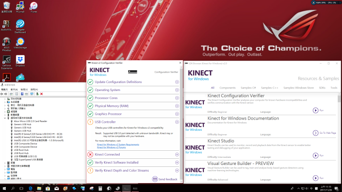The image size is (342, 192).
Task: Open the Dropbox desktop shortcut
Action: pos(20,61)
